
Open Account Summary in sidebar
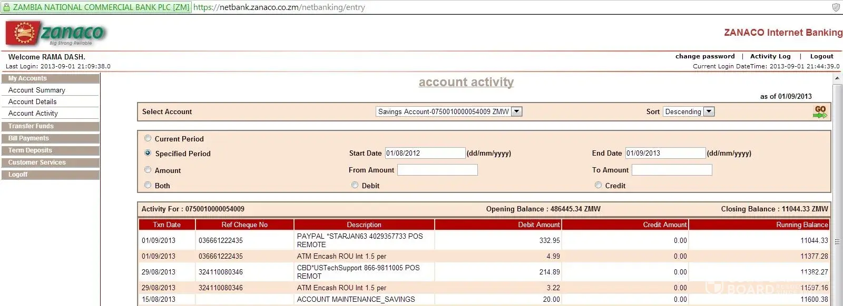click(x=37, y=90)
